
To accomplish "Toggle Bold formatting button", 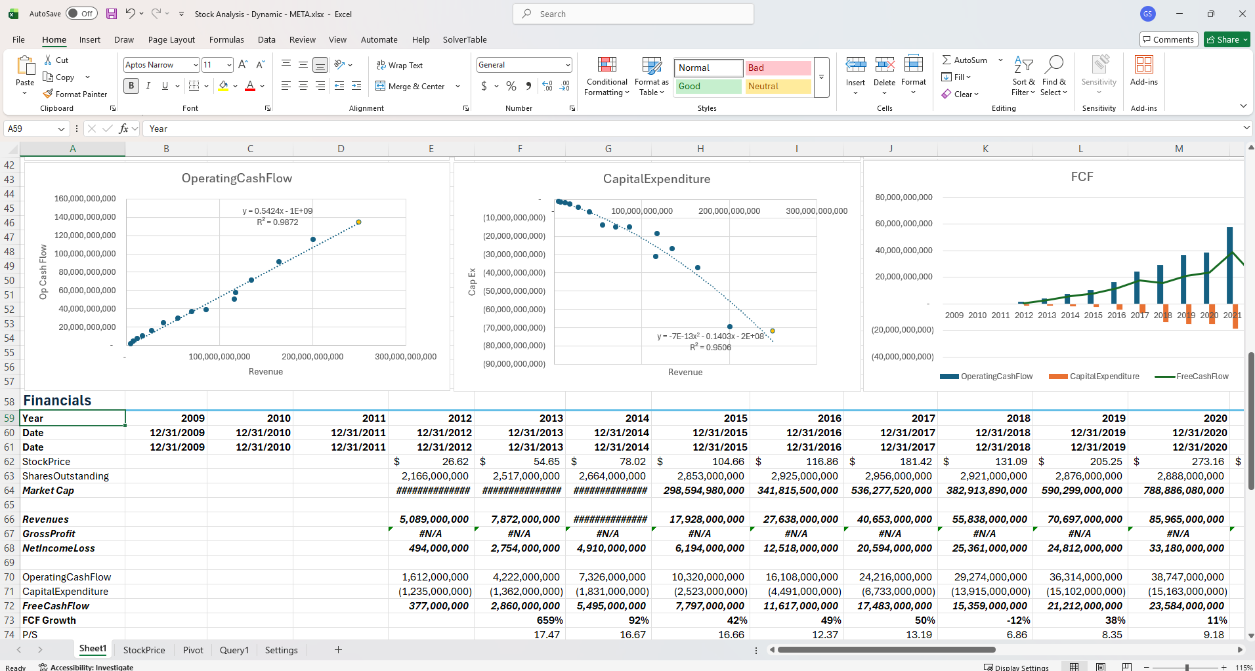I will 131,86.
